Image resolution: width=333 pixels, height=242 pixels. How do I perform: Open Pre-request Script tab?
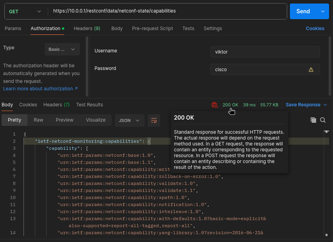pos(152,29)
